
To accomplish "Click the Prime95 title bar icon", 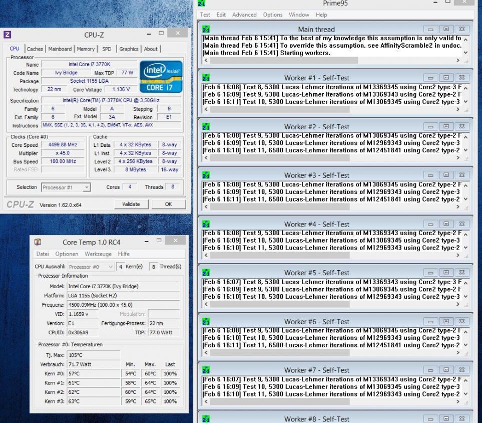I will tap(201, 4).
